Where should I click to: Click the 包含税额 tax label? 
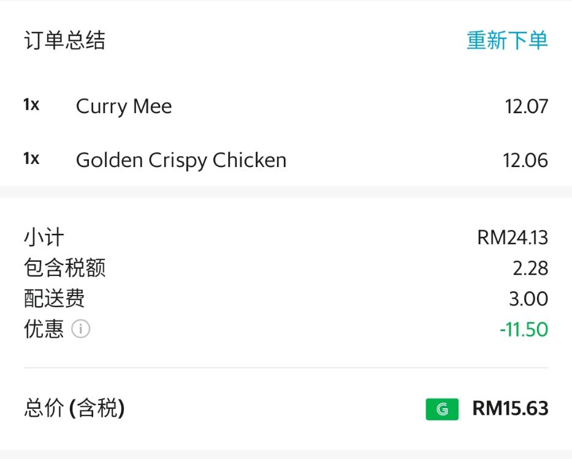pos(64,268)
